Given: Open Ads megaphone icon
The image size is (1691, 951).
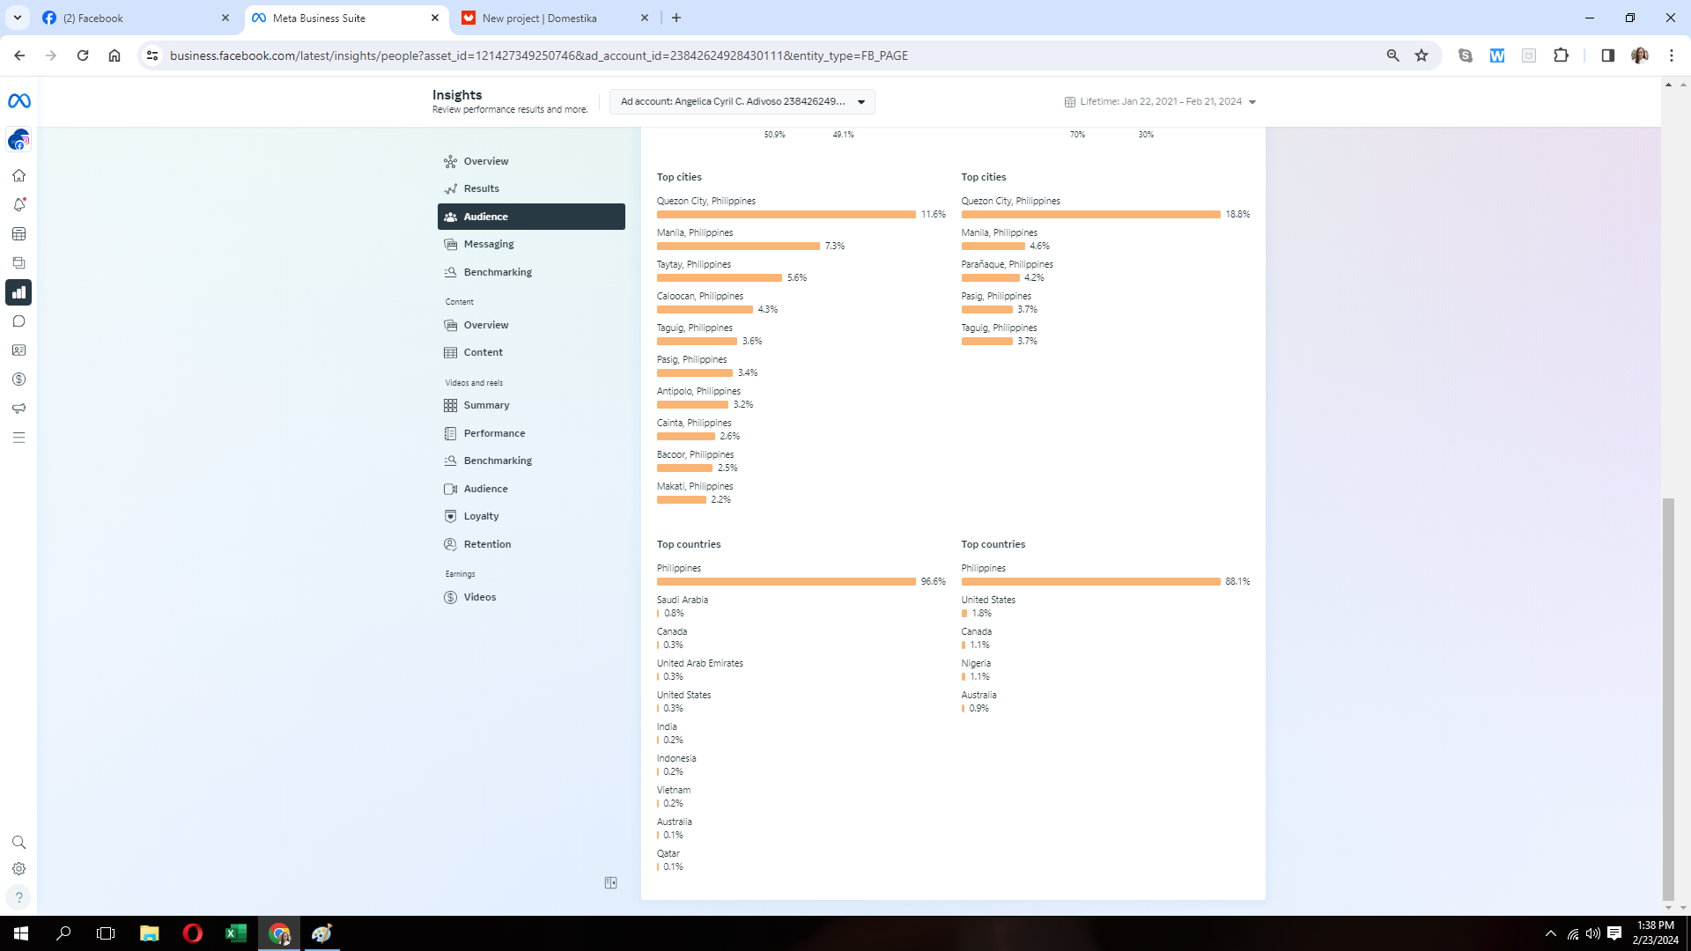Looking at the screenshot, I should tap(18, 409).
